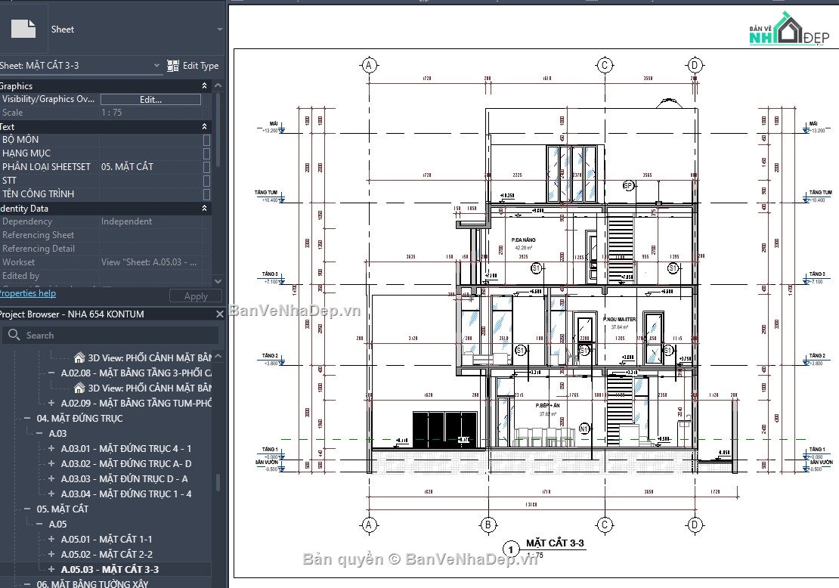The image size is (839, 588).
Task: Collapse the Graphics properties group
Action: pyautogui.click(x=204, y=85)
